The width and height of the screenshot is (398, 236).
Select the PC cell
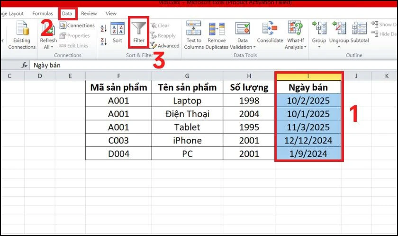187,153
